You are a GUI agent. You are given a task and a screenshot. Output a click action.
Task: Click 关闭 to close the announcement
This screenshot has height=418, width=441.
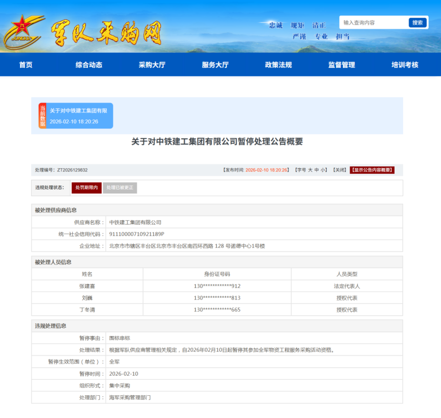340,169
